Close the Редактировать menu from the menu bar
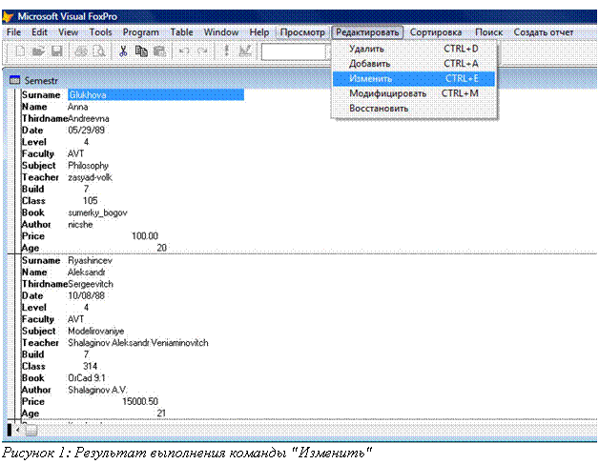The image size is (599, 464). click(367, 32)
